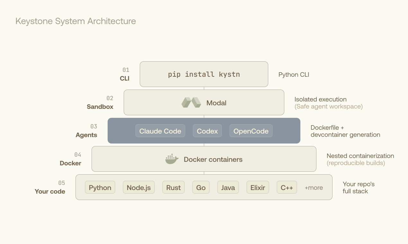The height and width of the screenshot is (244, 408).
Task: Click the C++ language tag
Action: click(x=287, y=187)
